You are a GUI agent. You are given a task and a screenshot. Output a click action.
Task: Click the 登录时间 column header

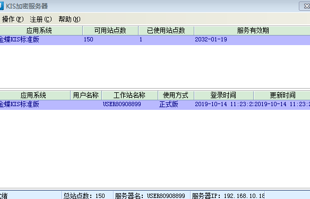223,95
